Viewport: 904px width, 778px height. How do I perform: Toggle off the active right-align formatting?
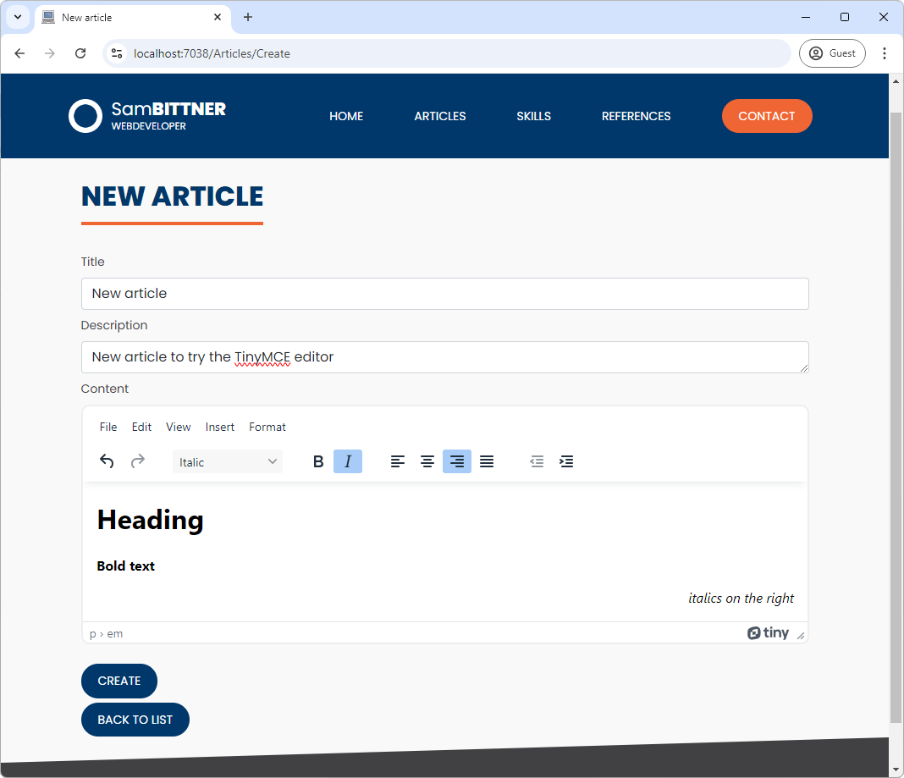457,461
